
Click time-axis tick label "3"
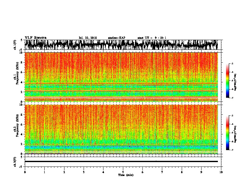coord(84,172)
